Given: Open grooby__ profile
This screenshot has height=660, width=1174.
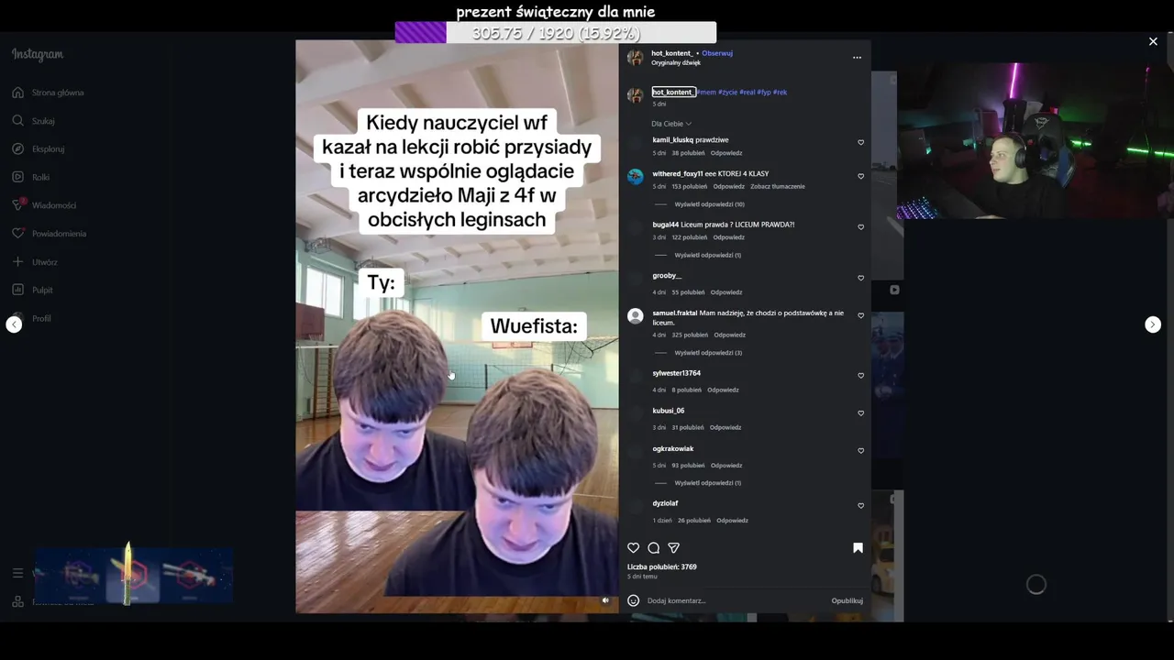Looking at the screenshot, I should (x=667, y=276).
